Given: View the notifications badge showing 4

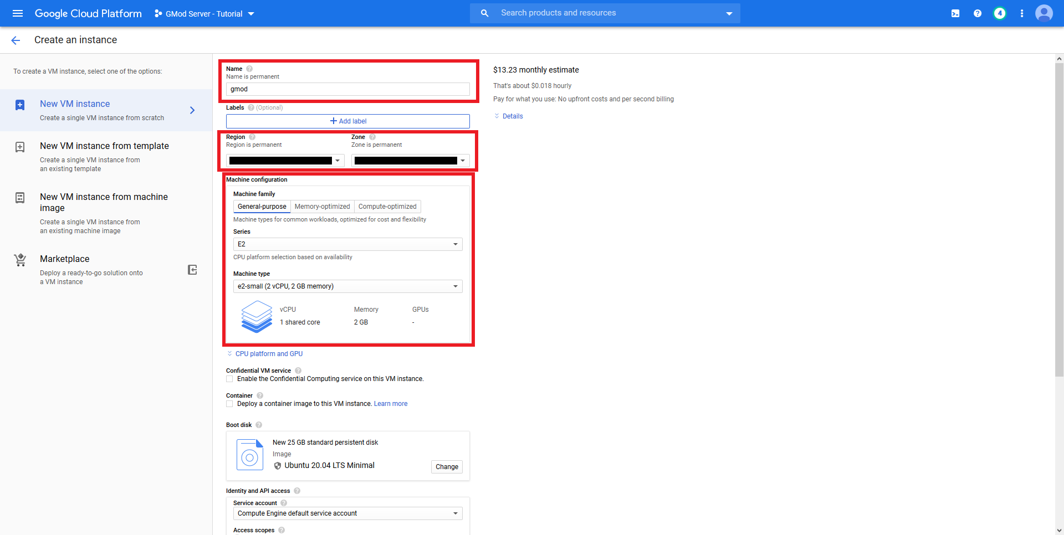Looking at the screenshot, I should pos(1000,13).
